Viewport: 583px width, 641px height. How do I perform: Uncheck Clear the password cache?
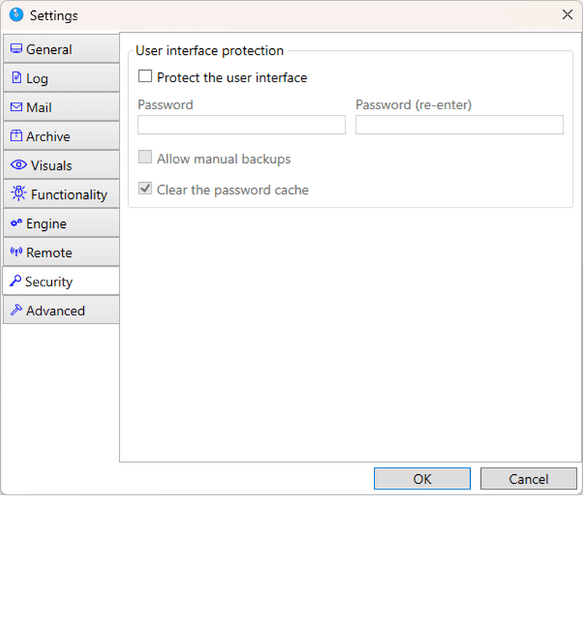145,189
